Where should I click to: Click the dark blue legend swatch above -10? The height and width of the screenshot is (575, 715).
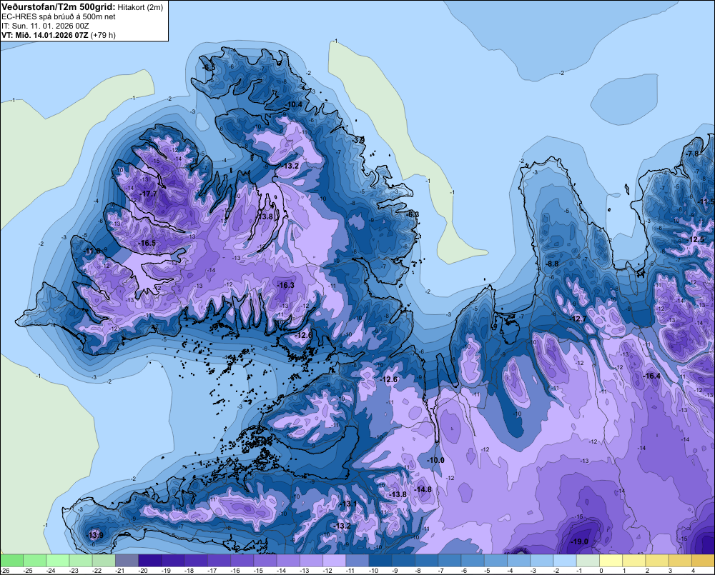[380, 560]
